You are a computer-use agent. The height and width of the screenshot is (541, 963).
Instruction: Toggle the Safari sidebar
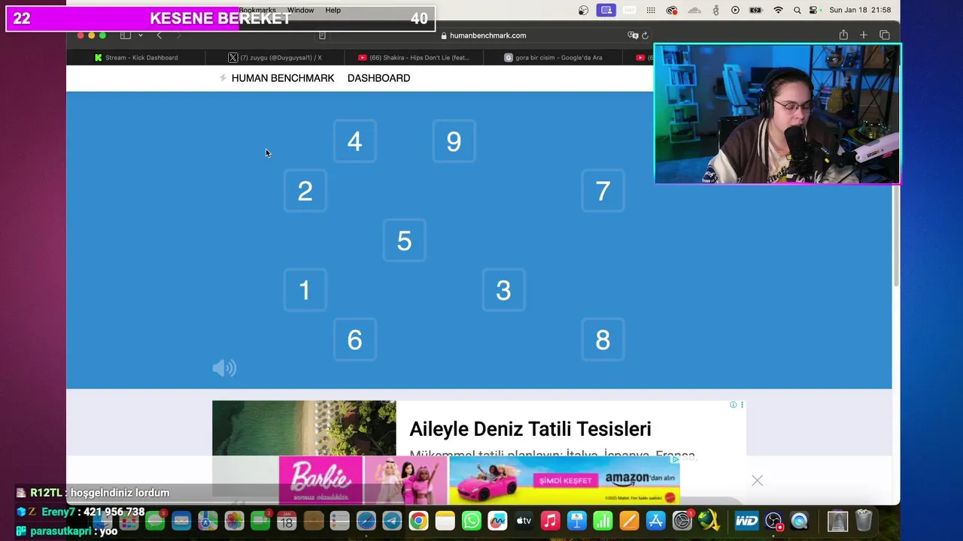click(126, 35)
